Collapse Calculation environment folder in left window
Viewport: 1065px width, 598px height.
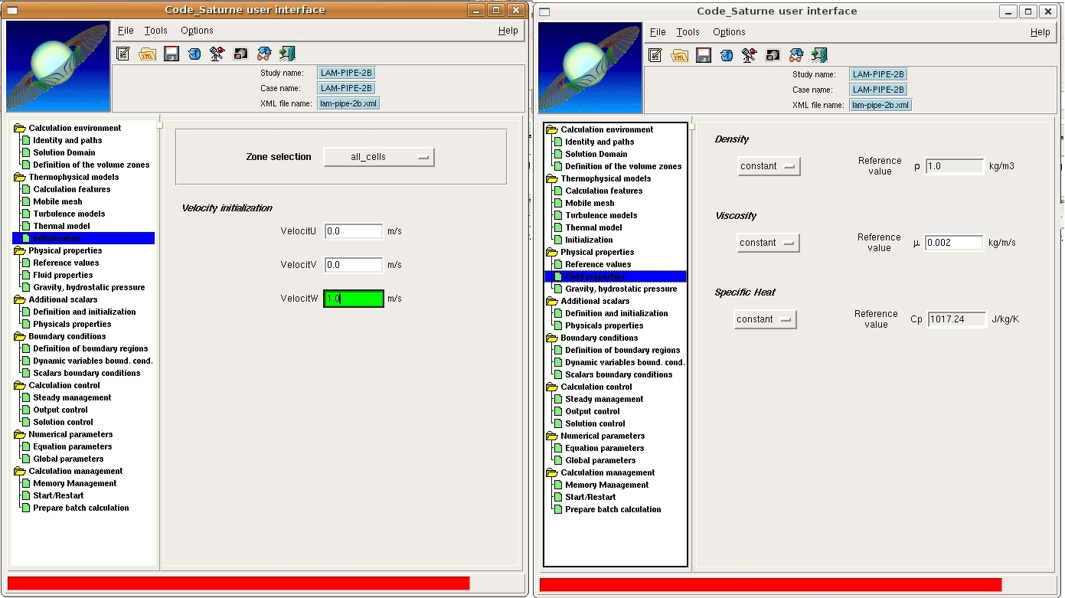coord(20,128)
